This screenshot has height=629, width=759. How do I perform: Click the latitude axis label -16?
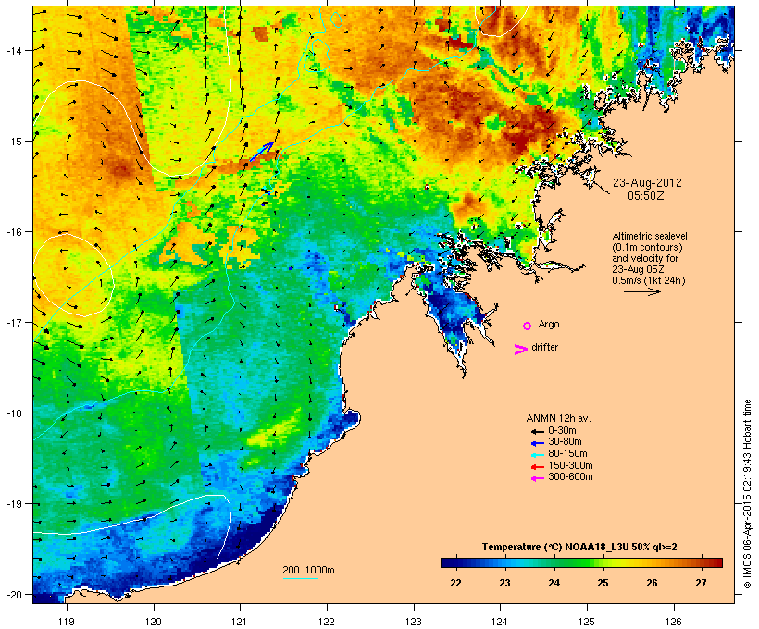(13, 232)
